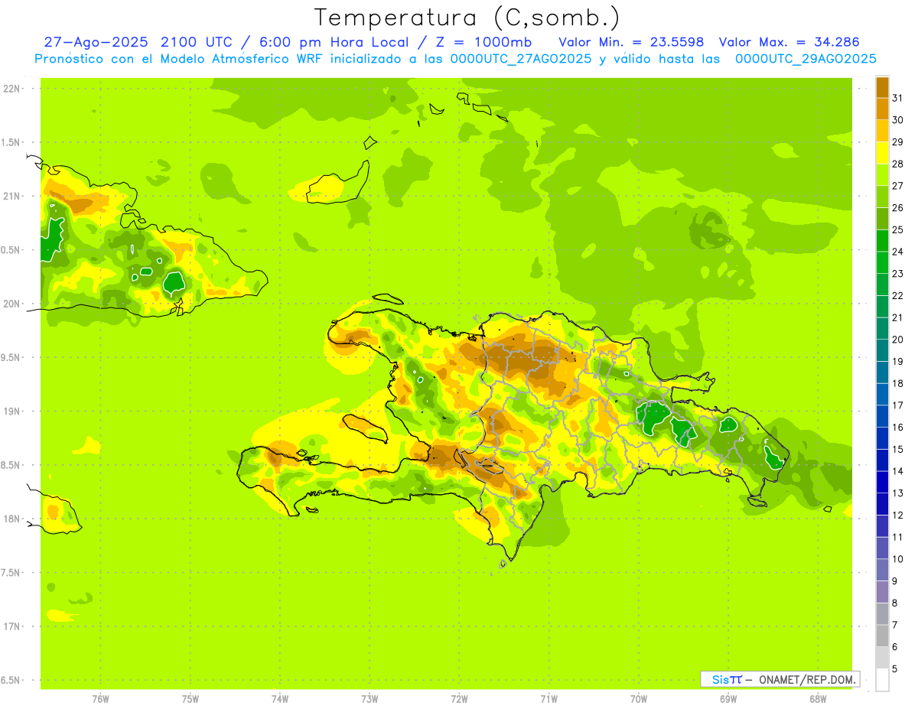Click legend value 29
The height and width of the screenshot is (709, 918).
coord(898,141)
